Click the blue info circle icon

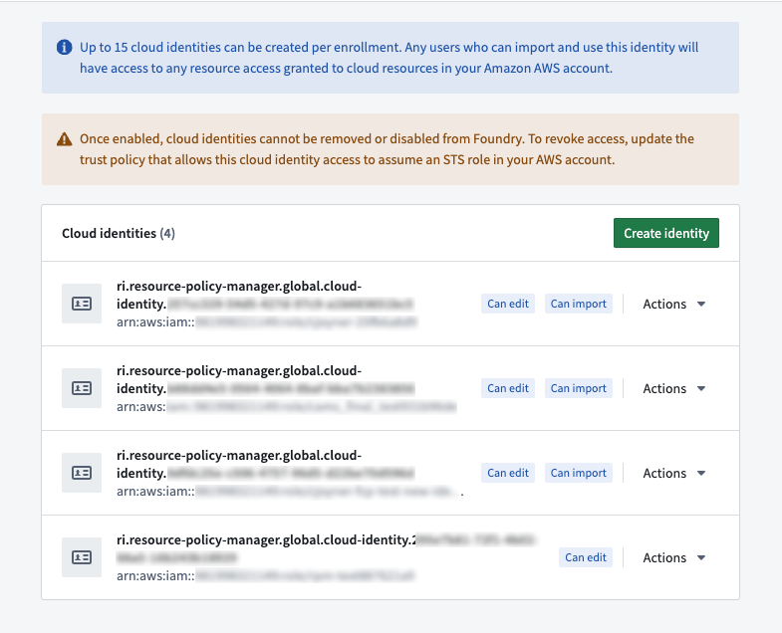(x=65, y=48)
